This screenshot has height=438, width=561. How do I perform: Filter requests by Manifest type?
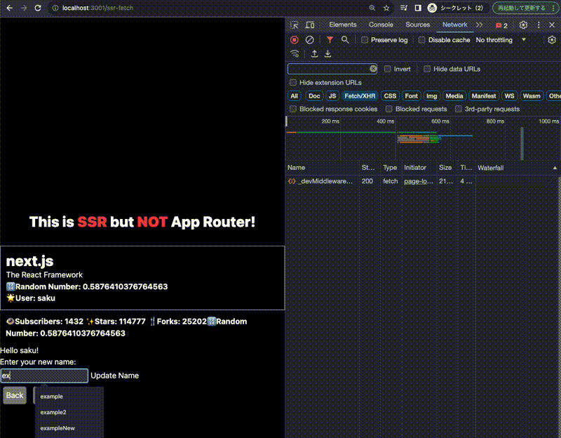[x=484, y=96]
